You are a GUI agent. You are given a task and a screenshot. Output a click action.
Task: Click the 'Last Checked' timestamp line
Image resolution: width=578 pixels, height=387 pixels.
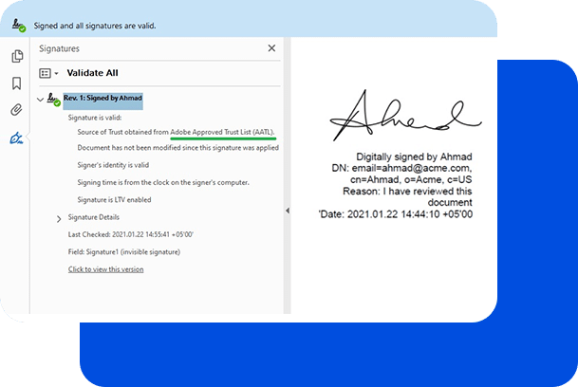pos(131,234)
